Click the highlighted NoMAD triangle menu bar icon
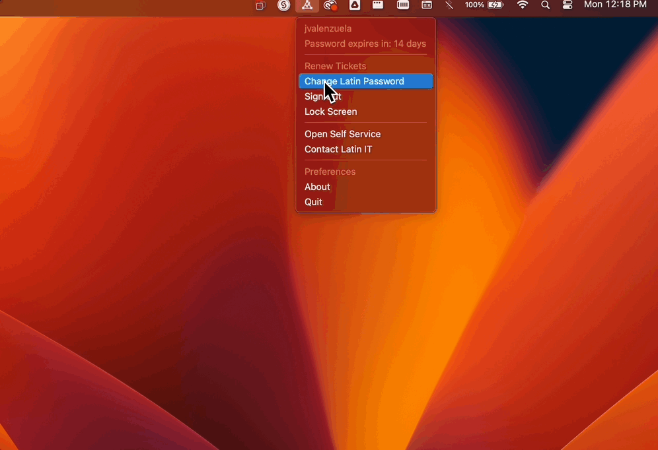The width and height of the screenshot is (658, 450). (x=307, y=5)
